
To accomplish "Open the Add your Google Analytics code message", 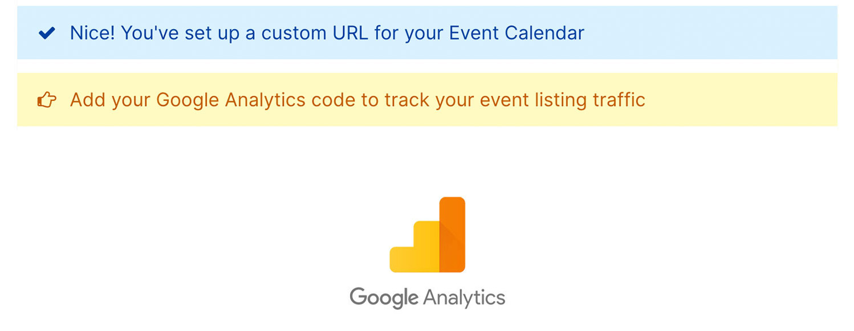I will pyautogui.click(x=357, y=100).
